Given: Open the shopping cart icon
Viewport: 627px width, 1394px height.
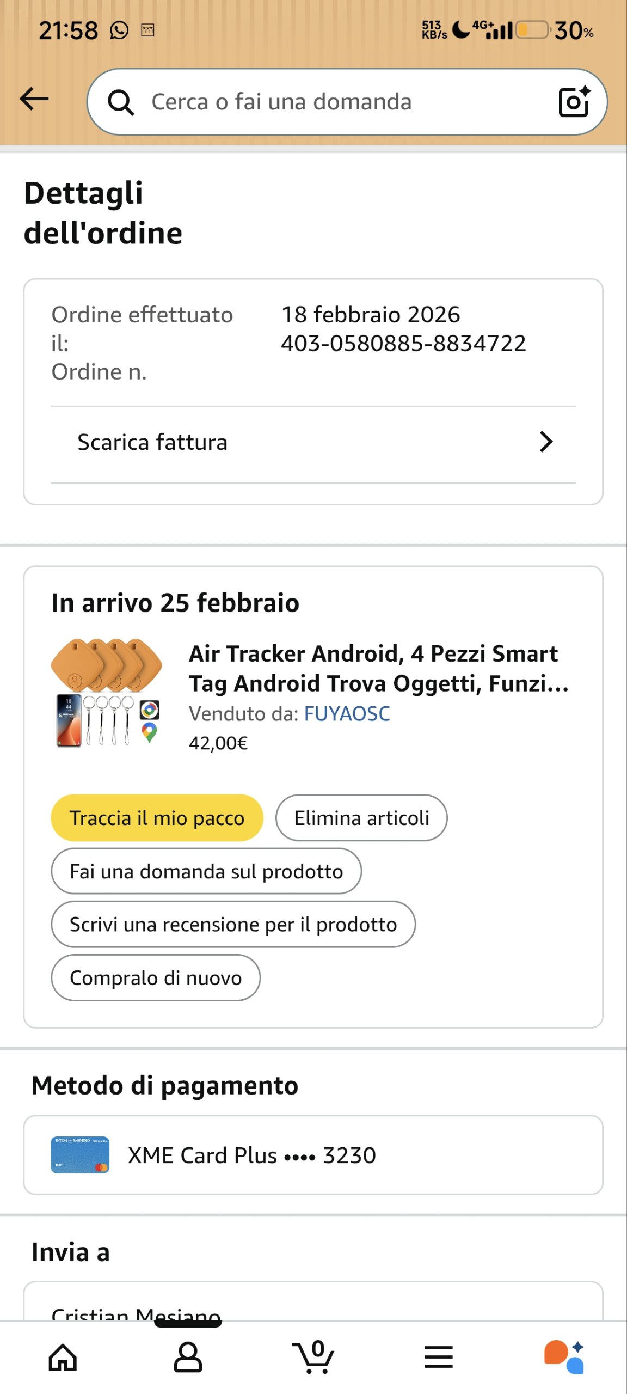Looking at the screenshot, I should (313, 1356).
